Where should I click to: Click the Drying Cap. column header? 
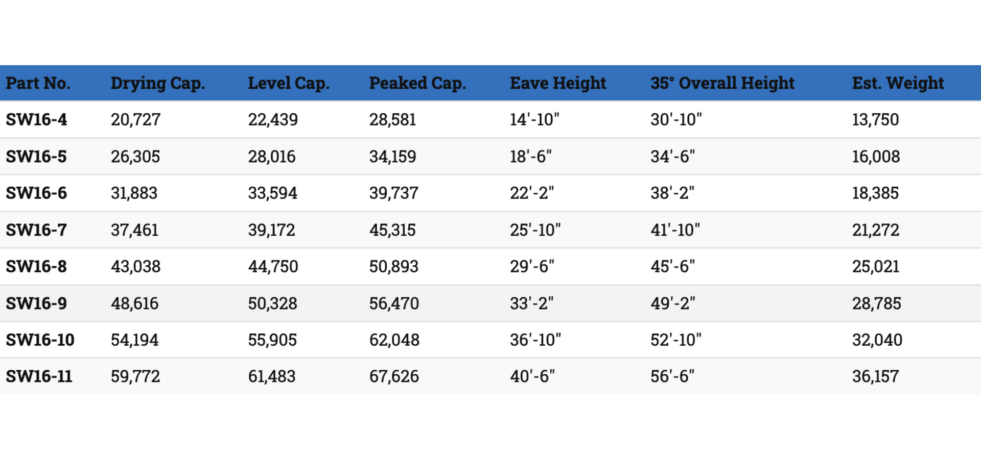(x=158, y=83)
